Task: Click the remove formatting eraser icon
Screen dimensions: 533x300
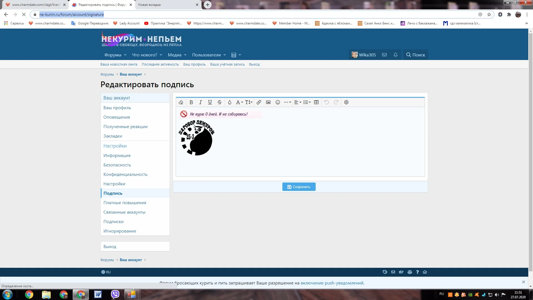Action: [181, 102]
